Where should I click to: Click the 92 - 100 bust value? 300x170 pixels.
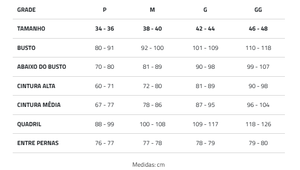(152, 48)
